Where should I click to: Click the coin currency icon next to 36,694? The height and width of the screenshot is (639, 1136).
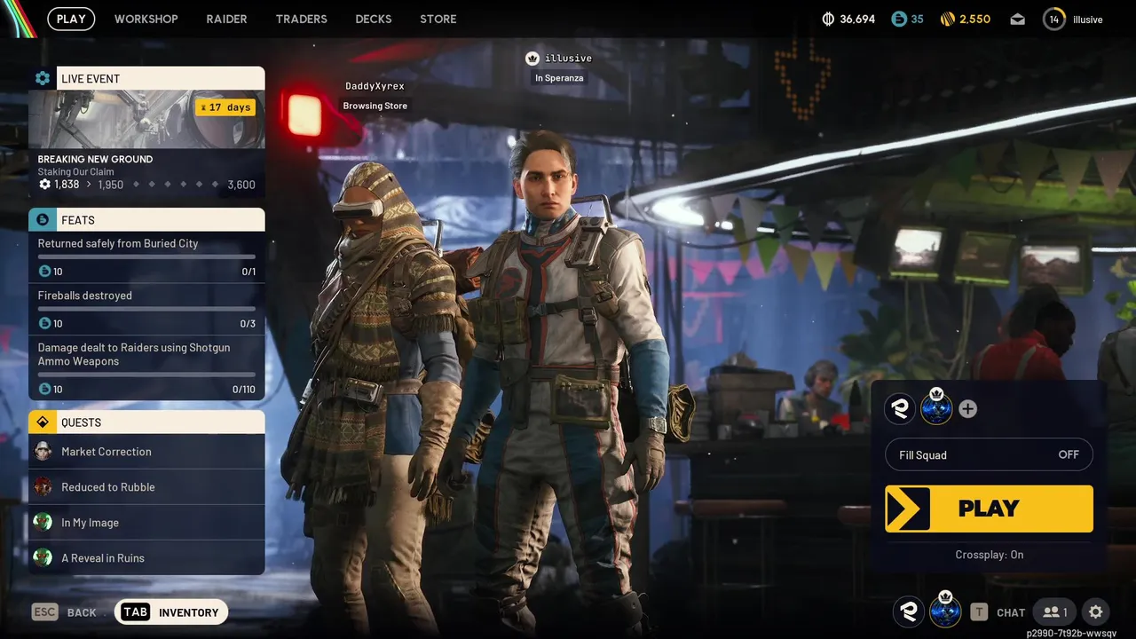point(829,19)
